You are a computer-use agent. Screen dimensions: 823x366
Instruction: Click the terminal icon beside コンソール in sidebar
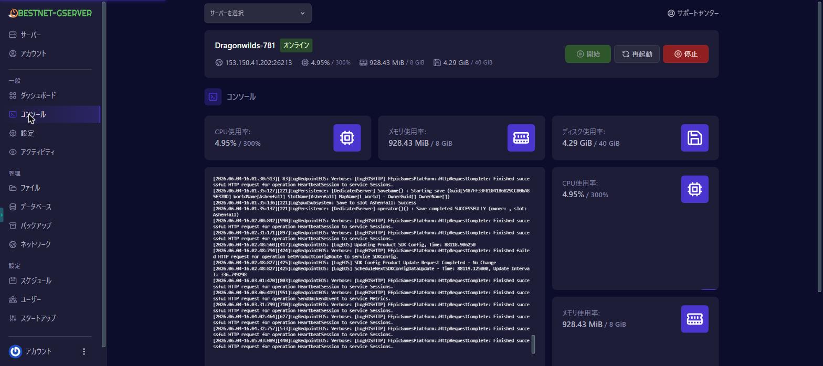click(x=13, y=114)
